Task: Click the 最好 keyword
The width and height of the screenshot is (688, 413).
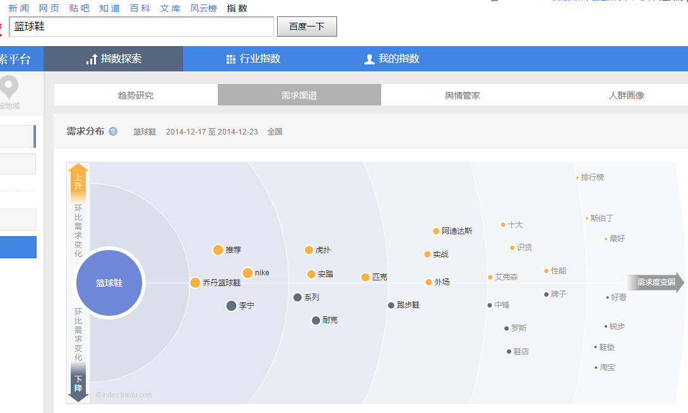Action: point(617,238)
